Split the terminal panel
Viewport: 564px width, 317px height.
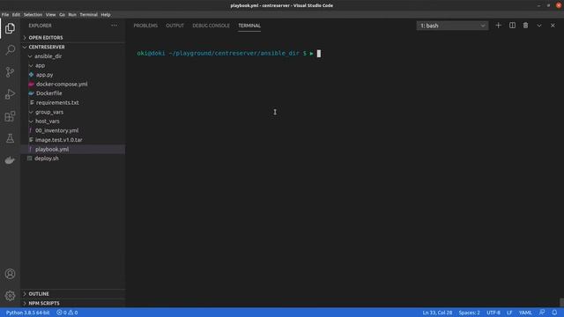(x=512, y=26)
